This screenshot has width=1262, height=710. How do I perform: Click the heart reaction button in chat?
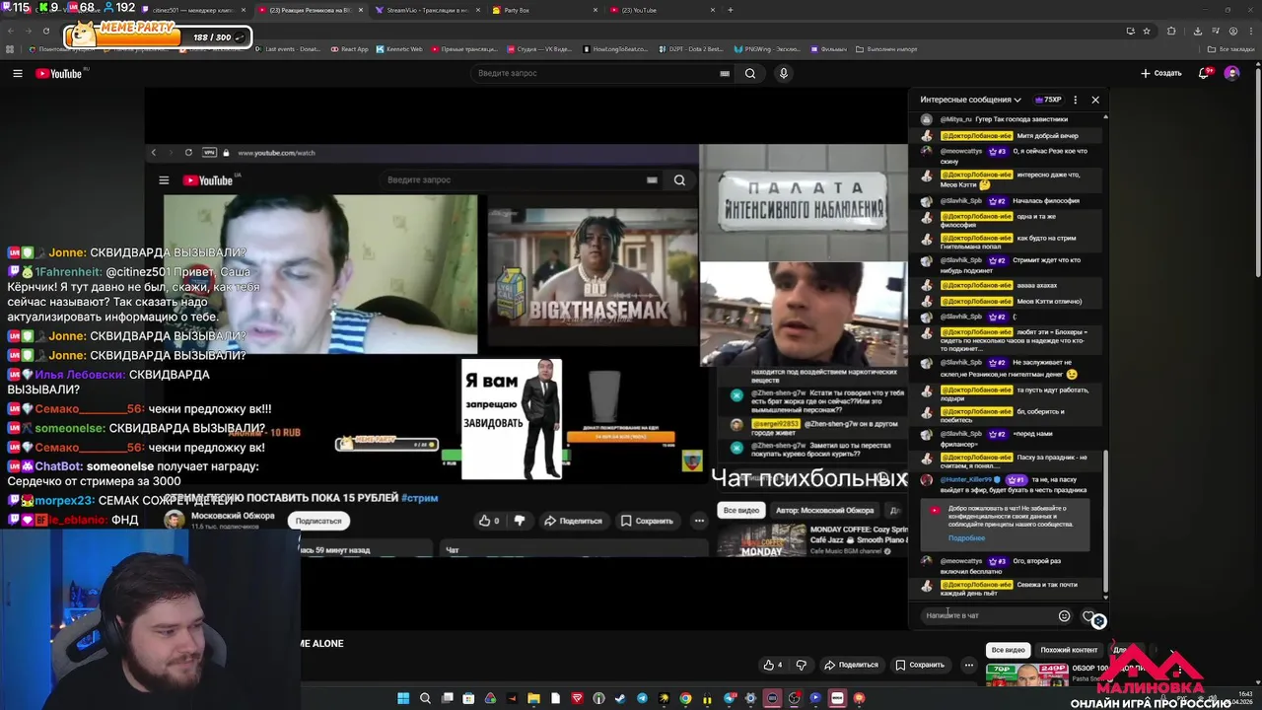tap(1088, 616)
